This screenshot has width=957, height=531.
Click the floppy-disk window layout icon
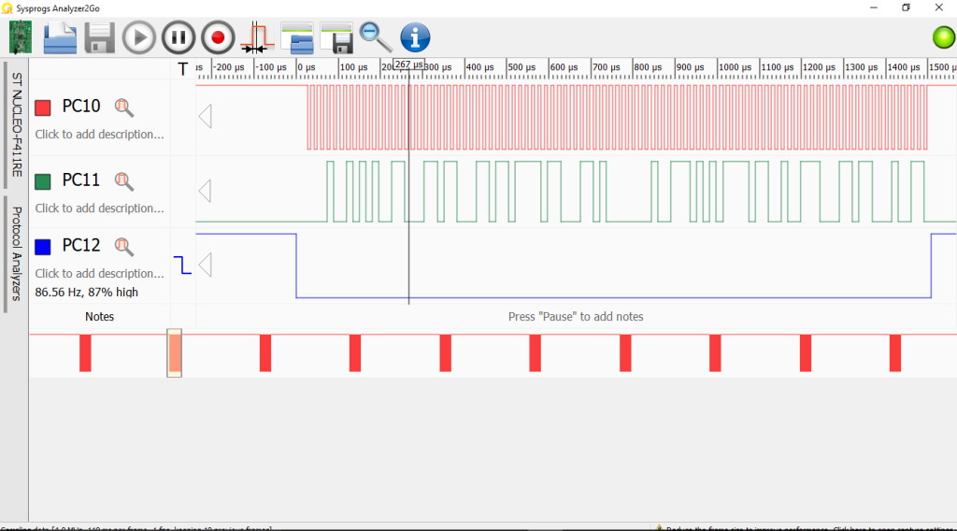[336, 38]
